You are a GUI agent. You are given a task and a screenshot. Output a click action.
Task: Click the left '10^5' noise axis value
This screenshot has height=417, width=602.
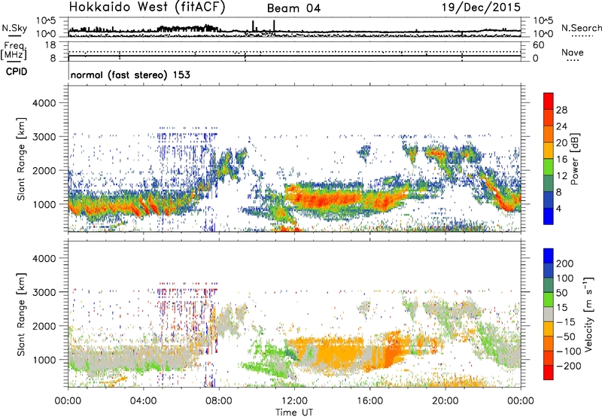click(46, 21)
